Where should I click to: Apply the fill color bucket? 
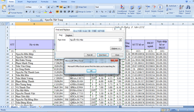point(45,12)
